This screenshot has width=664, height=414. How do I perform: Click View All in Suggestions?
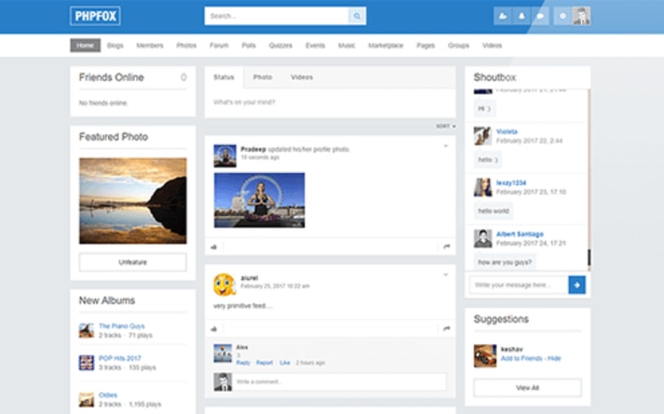(527, 387)
